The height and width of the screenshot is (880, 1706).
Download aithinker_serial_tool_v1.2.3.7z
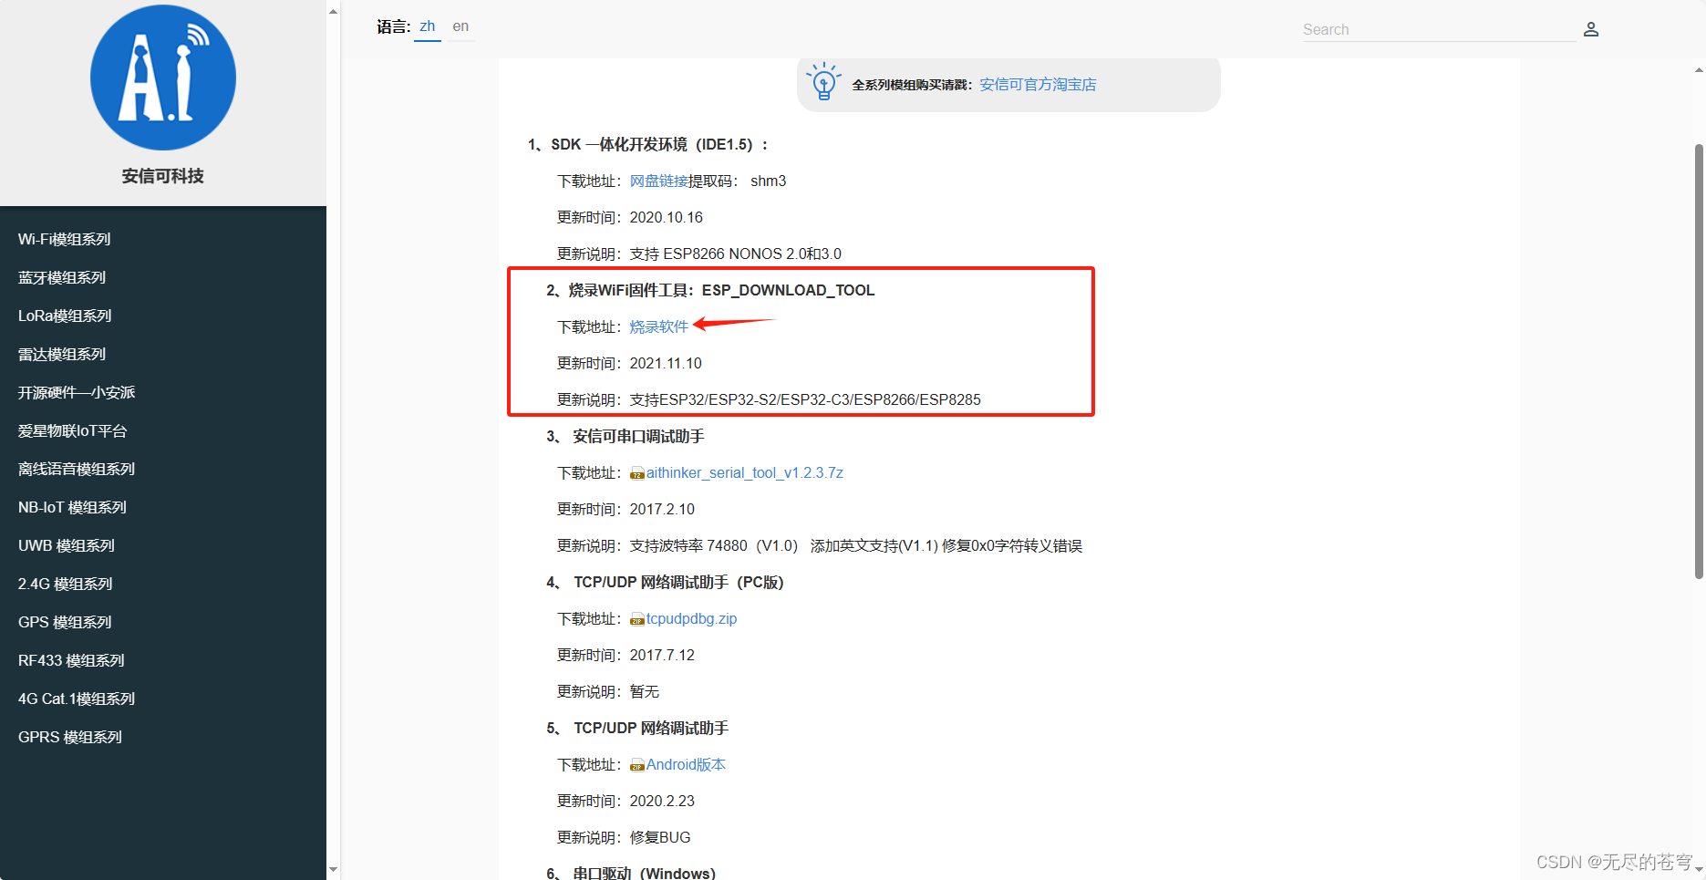745,472
